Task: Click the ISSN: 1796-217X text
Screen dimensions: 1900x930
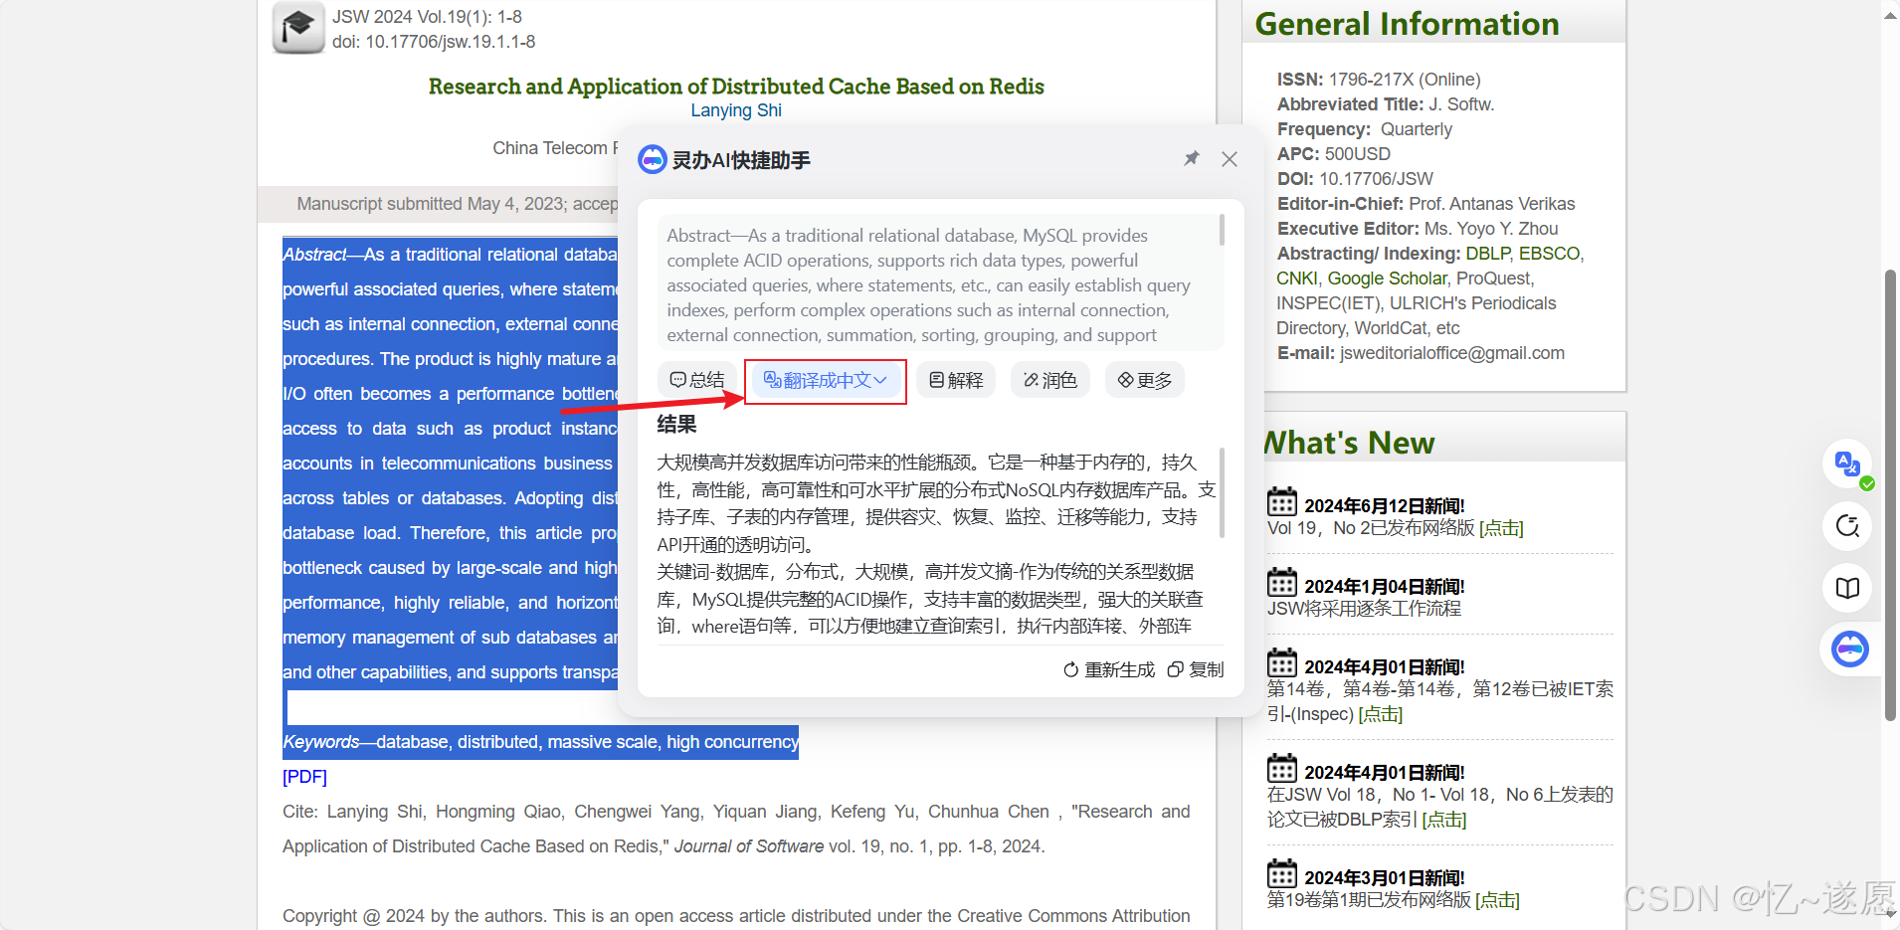Action: pyautogui.click(x=1379, y=80)
